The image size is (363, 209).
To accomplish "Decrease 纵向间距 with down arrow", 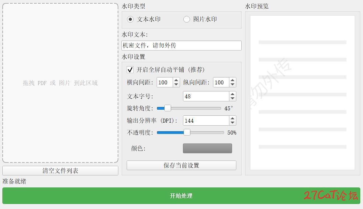I will [x=233, y=85].
